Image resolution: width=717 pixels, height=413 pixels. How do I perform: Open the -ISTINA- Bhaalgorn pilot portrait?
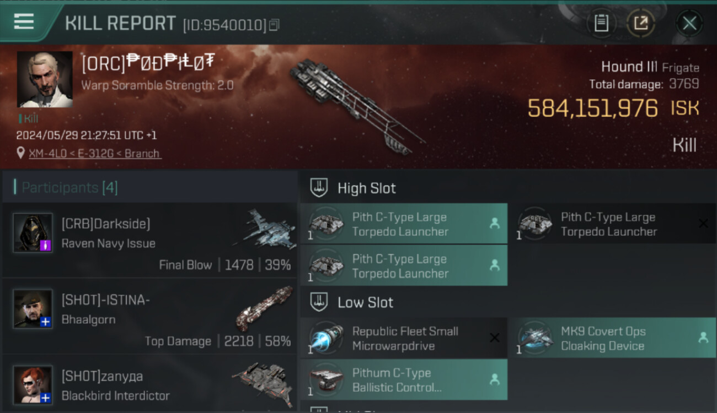coord(33,308)
